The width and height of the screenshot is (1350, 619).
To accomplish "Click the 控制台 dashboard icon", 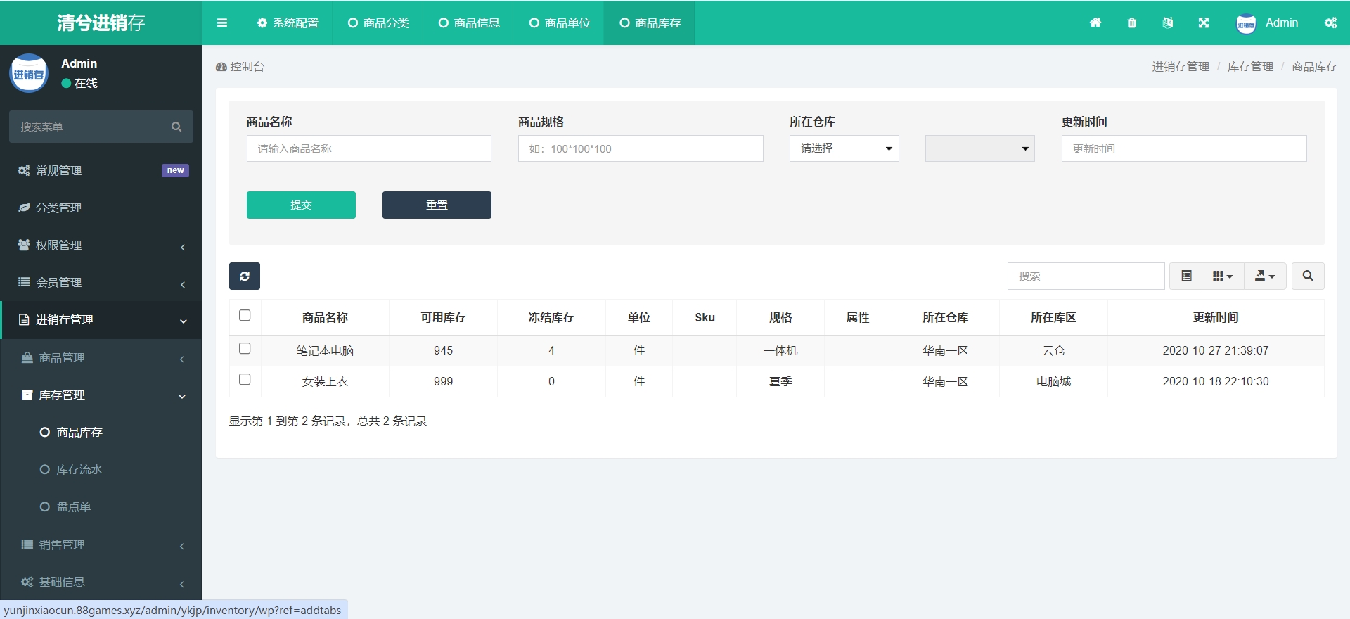I will (x=221, y=67).
